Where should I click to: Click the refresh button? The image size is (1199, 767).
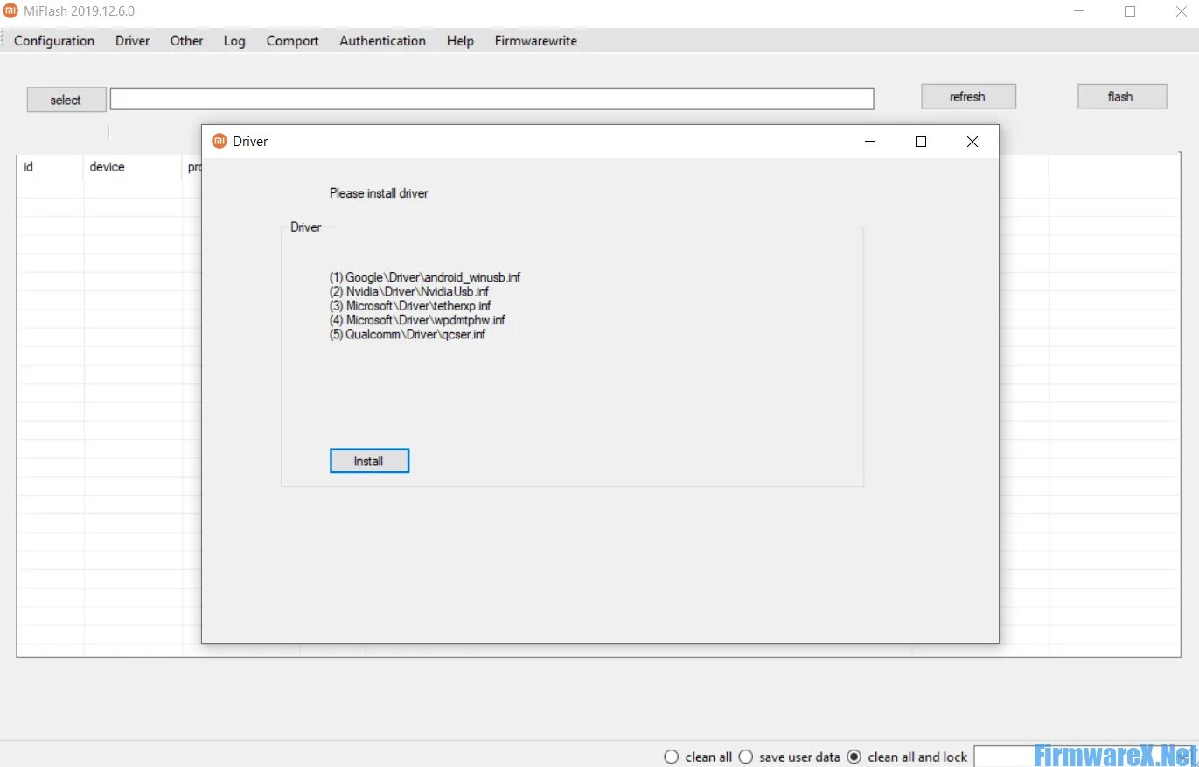[x=967, y=96]
